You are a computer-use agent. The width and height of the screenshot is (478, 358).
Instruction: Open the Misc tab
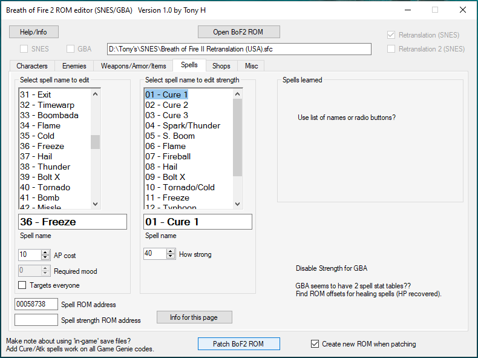click(250, 66)
